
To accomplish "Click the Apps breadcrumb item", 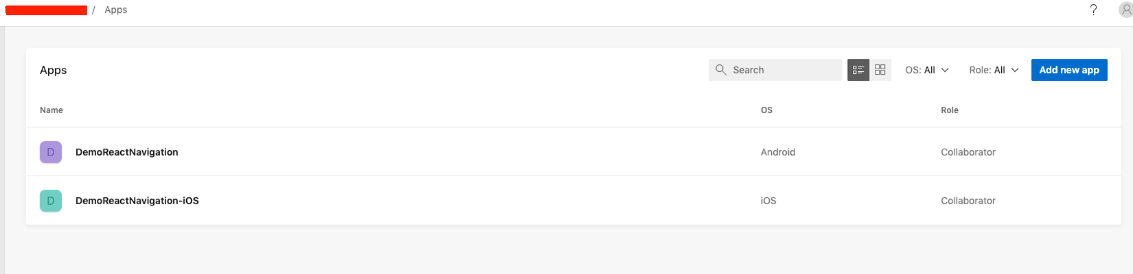I will 116,10.
